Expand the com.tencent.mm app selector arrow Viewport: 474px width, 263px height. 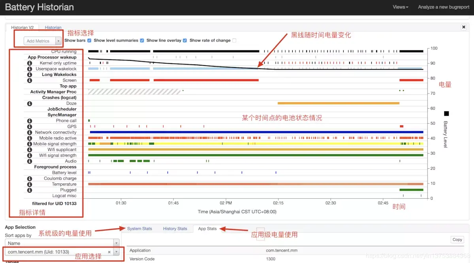tap(116, 252)
